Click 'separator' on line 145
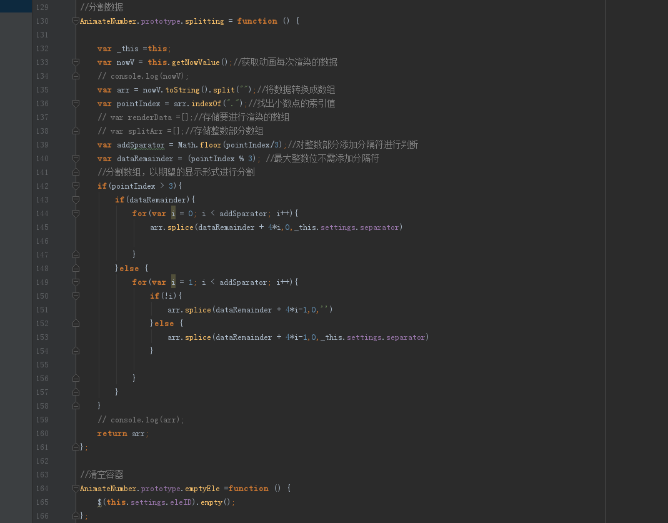 [379, 227]
